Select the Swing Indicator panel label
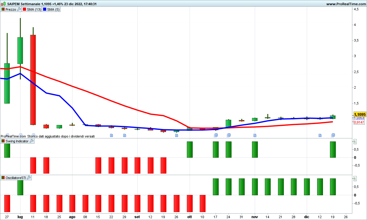The height and width of the screenshot is (220, 367). tap(17, 141)
